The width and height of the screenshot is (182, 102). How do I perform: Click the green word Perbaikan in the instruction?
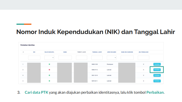[x=155, y=92]
